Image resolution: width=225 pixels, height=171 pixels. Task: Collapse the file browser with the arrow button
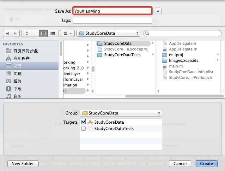point(158,11)
